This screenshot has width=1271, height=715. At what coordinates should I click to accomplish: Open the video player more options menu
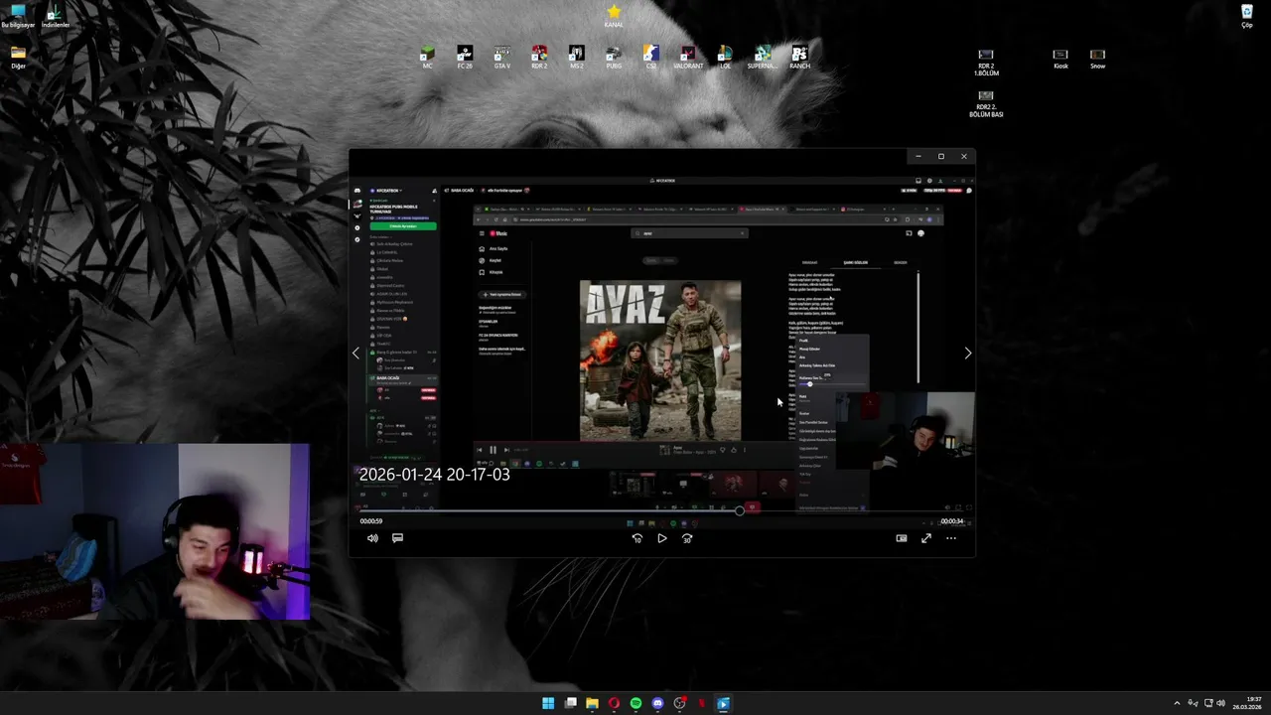pos(951,538)
